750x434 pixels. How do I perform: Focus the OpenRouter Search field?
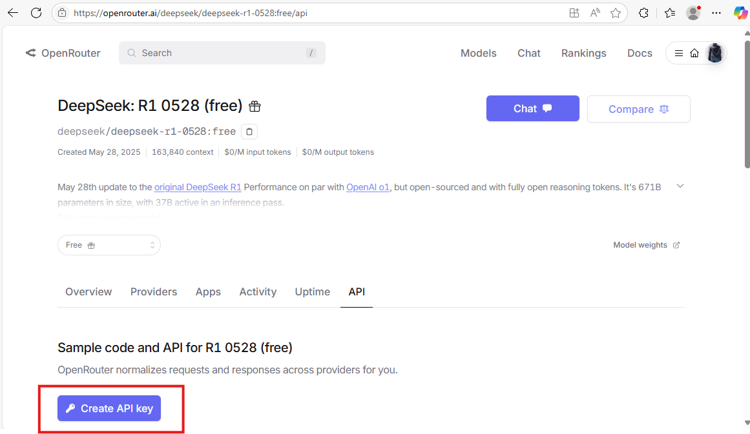[222, 53]
